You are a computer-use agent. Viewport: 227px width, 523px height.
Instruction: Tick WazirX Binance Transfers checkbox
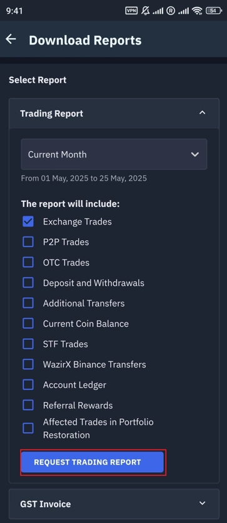click(x=28, y=364)
